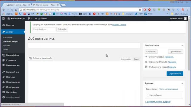
Task: Switch editor to Визуально tab
Action: (x=126, y=59)
